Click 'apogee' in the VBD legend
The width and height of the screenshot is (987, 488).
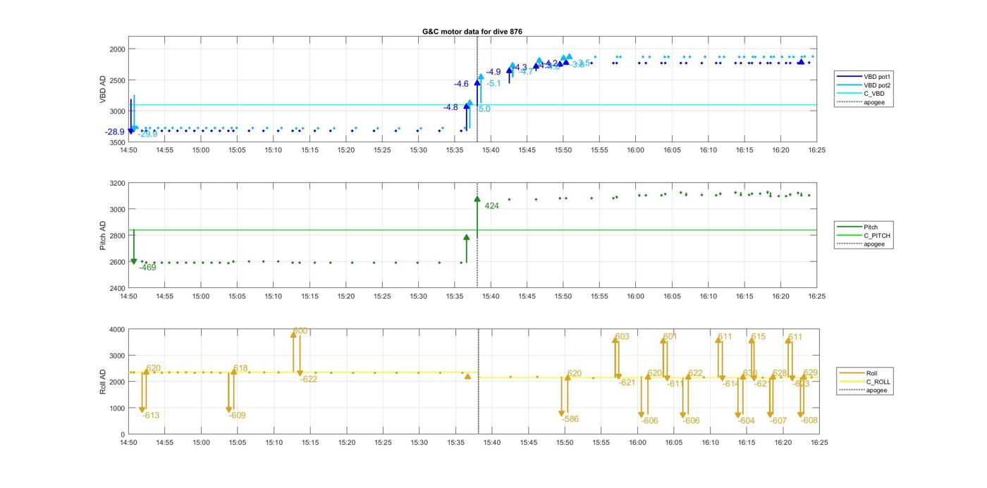tap(873, 102)
